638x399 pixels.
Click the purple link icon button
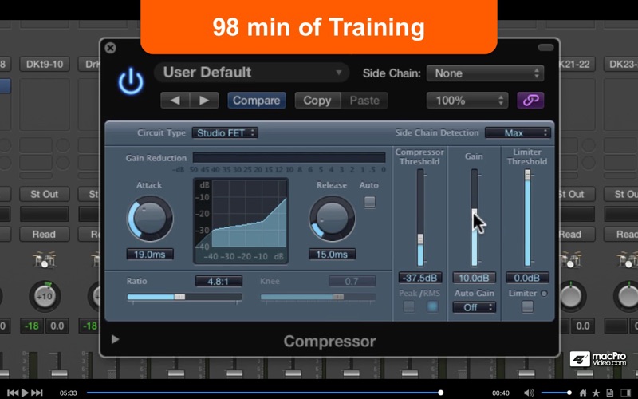pos(530,101)
